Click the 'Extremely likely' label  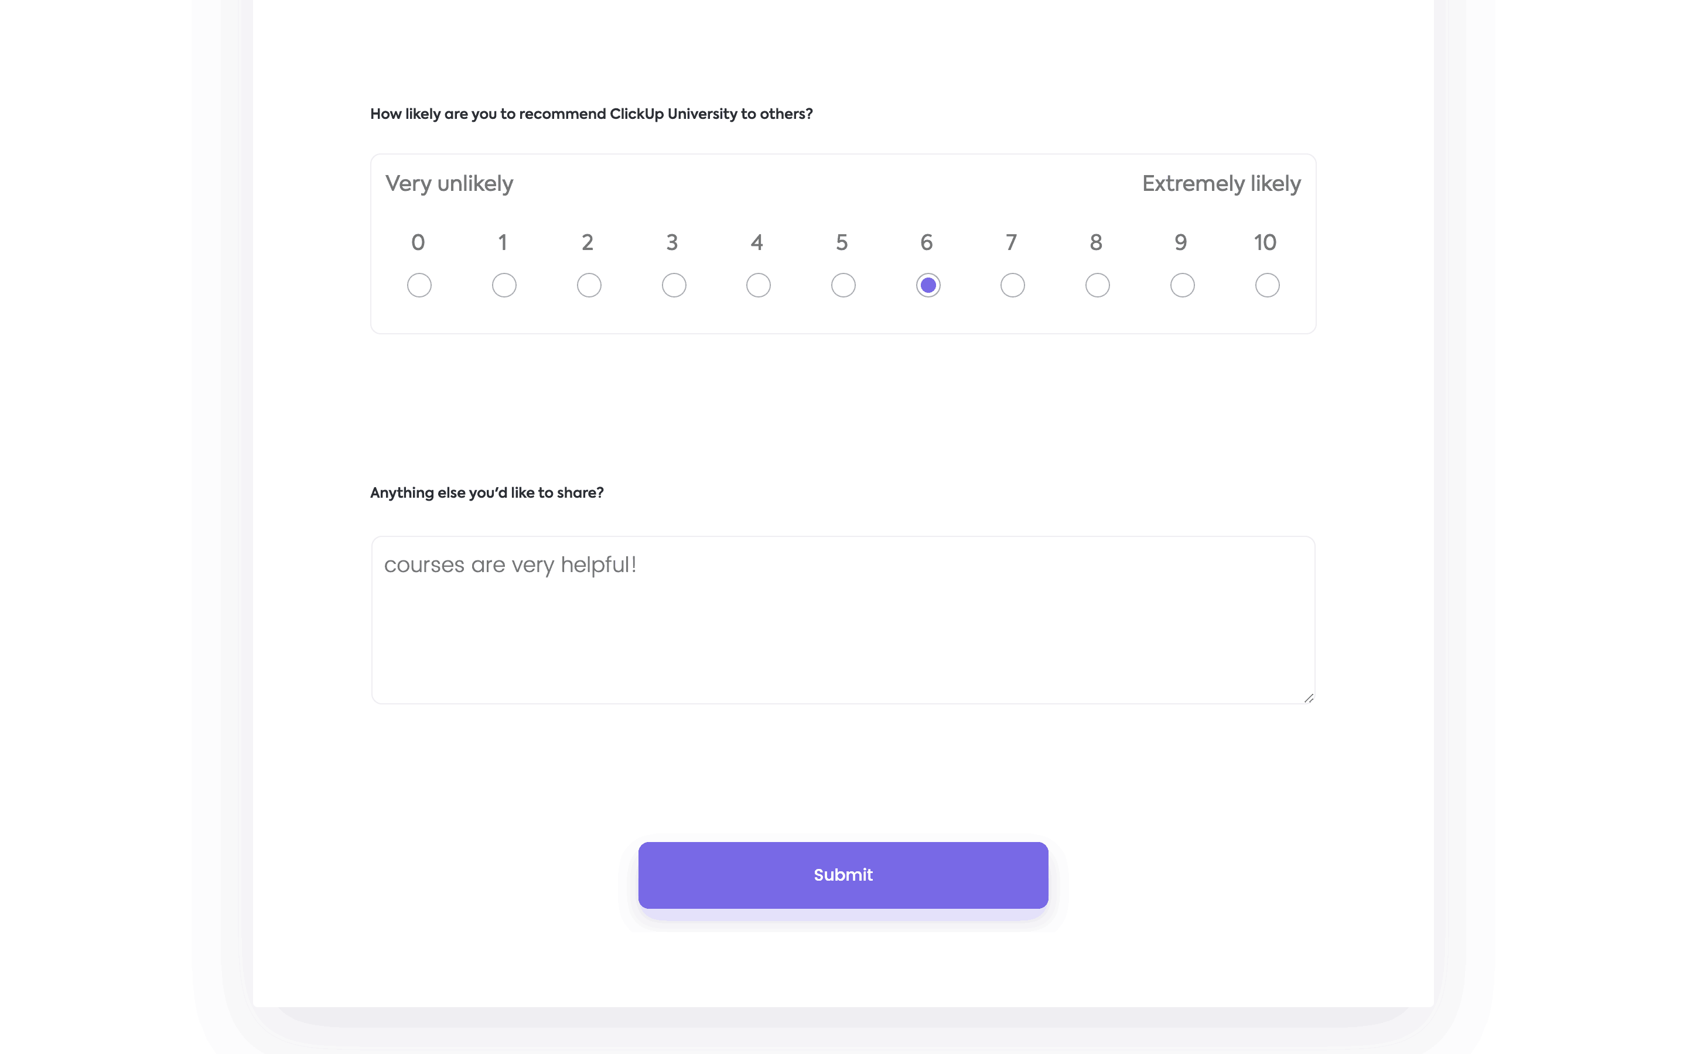pos(1221,183)
